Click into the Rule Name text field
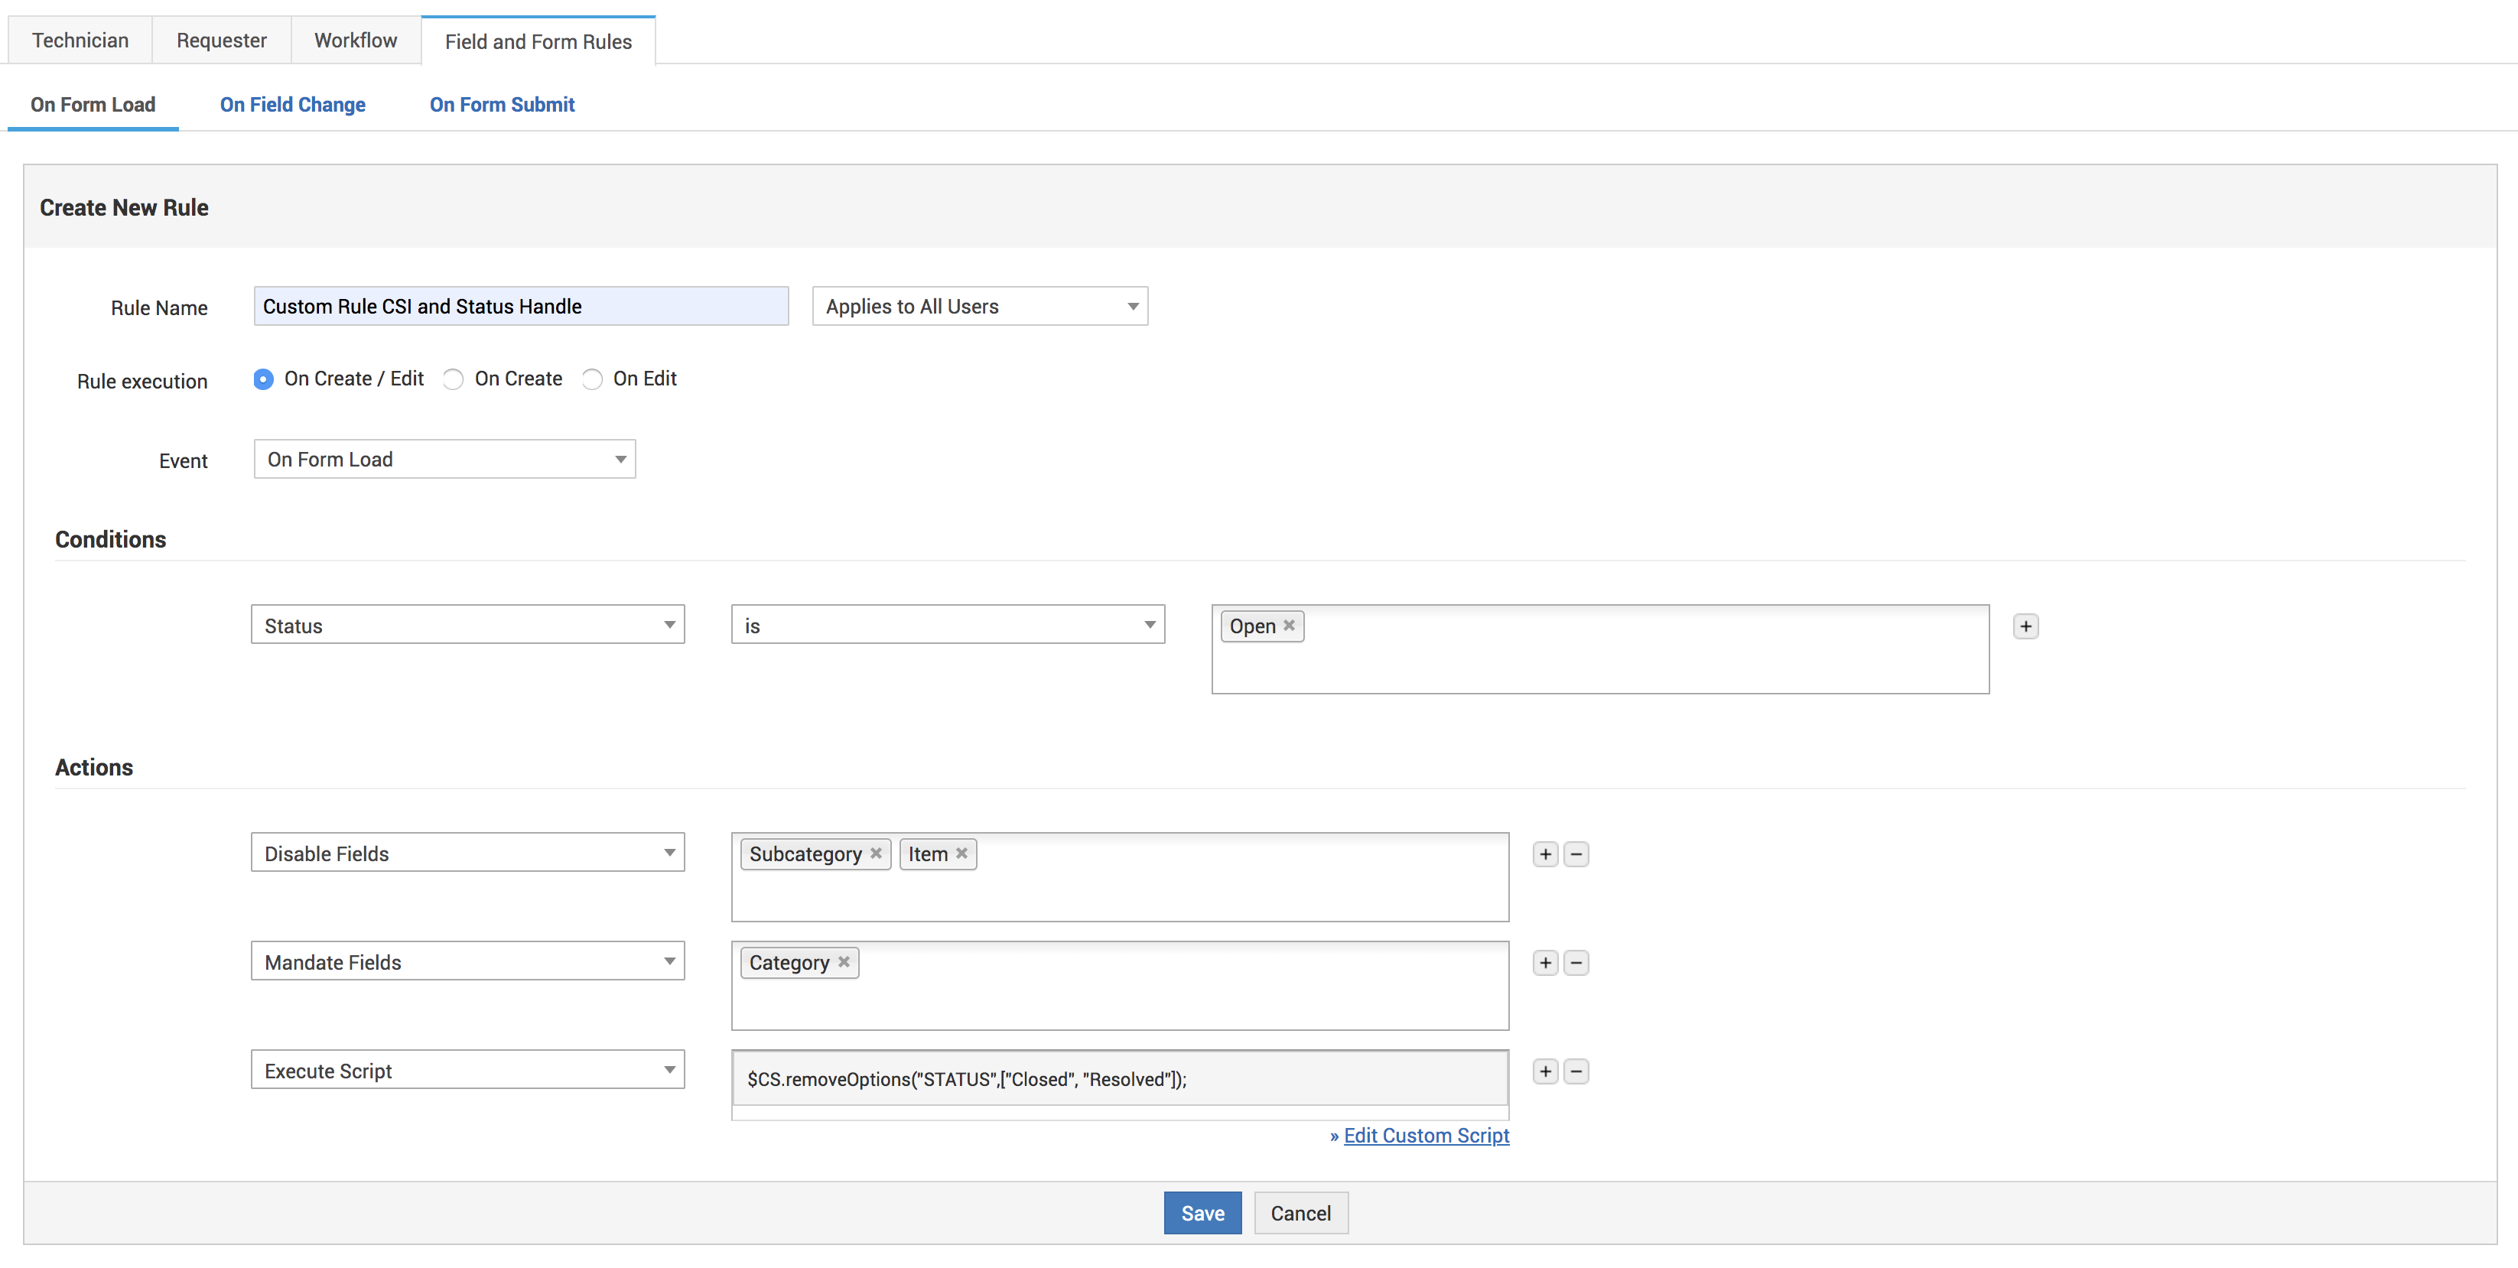Image resolution: width=2518 pixels, height=1268 pixels. tap(521, 307)
